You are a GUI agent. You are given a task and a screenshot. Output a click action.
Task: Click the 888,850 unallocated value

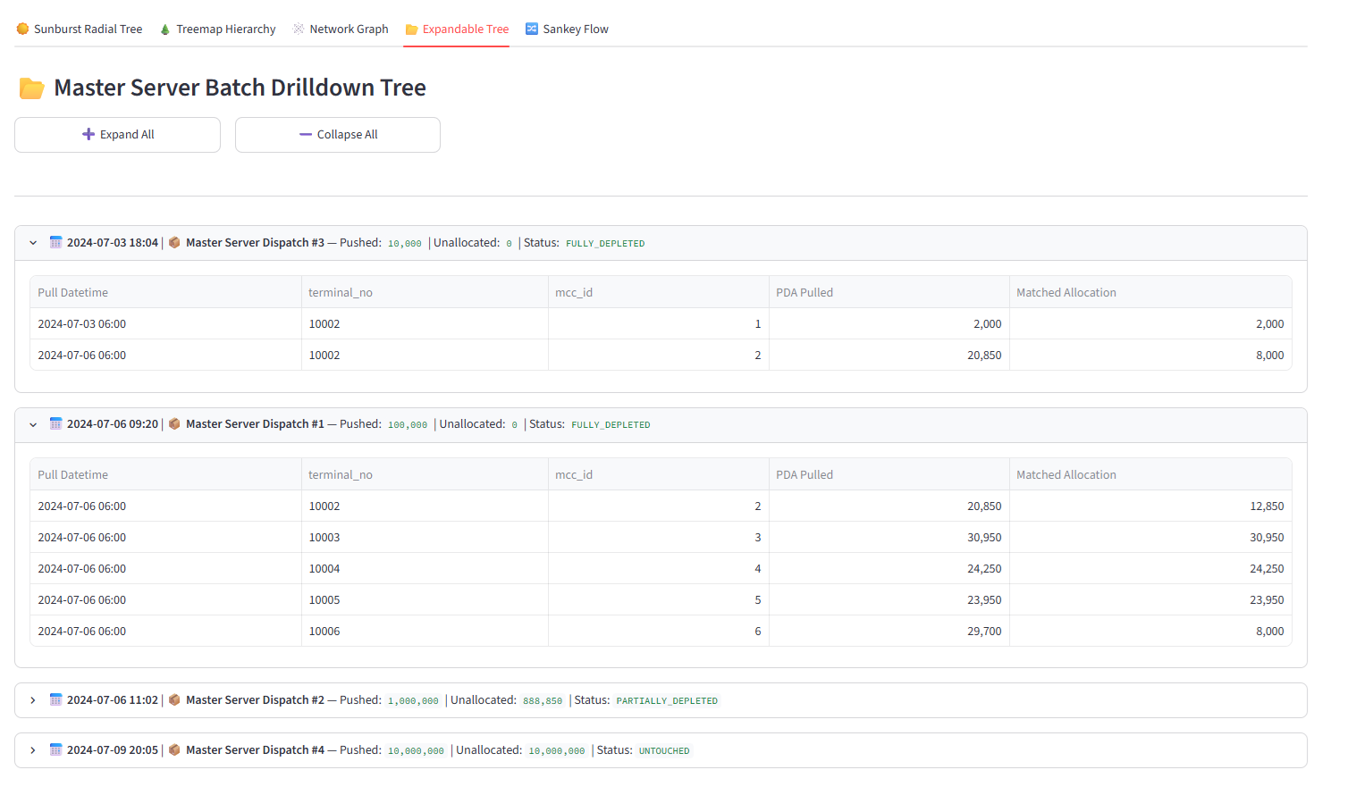click(543, 701)
